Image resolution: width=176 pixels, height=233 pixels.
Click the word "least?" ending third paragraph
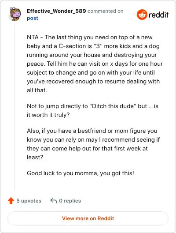35,157
